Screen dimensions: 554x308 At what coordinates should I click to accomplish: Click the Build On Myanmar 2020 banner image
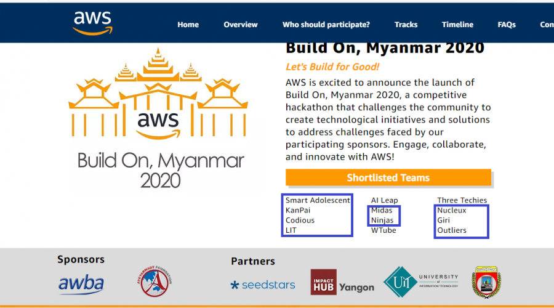(x=161, y=120)
